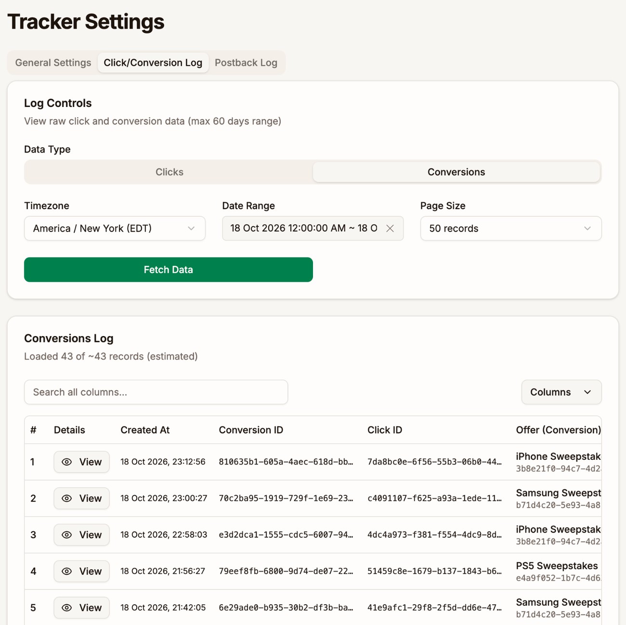Select click ID starting with 7da8bc0e
This screenshot has height=625, width=626.
[x=434, y=462]
